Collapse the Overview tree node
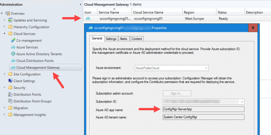This screenshot has width=271, height=135. tap(2, 13)
